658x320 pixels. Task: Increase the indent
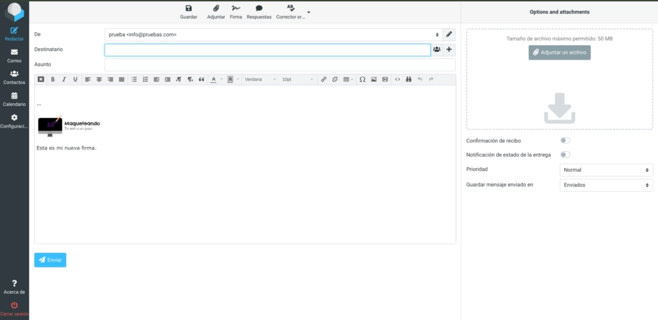click(168, 79)
